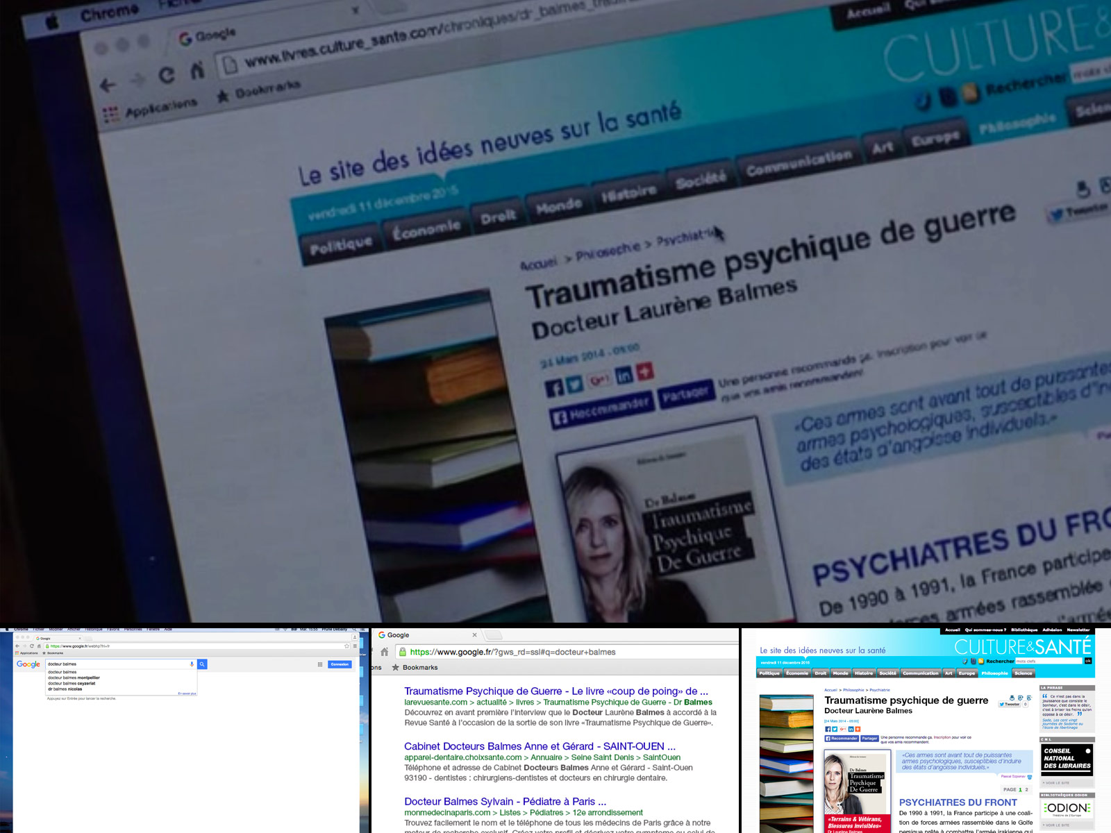Click 'Qui sommes-nous ?' in the small Culture&Santé panel

985,630
